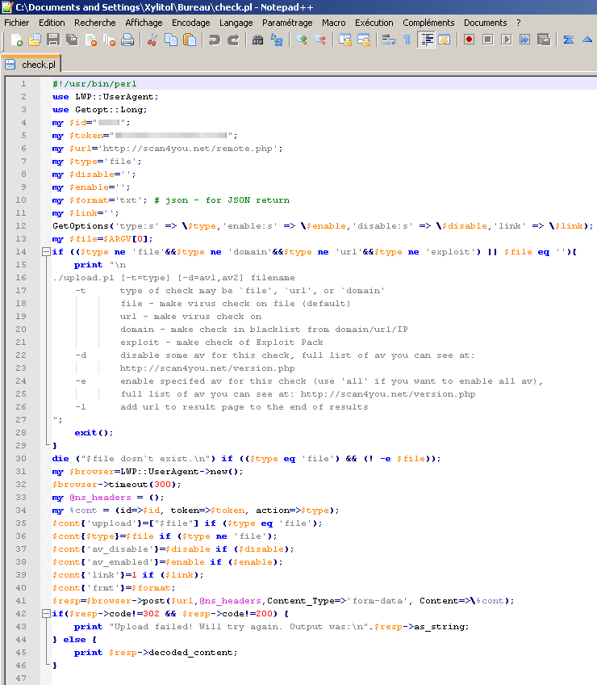Toggle the indent guide icon
Image resolution: width=597 pixels, height=685 pixels.
click(426, 40)
